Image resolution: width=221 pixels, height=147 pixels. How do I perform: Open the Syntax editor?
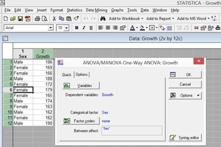pyautogui.click(x=185, y=137)
